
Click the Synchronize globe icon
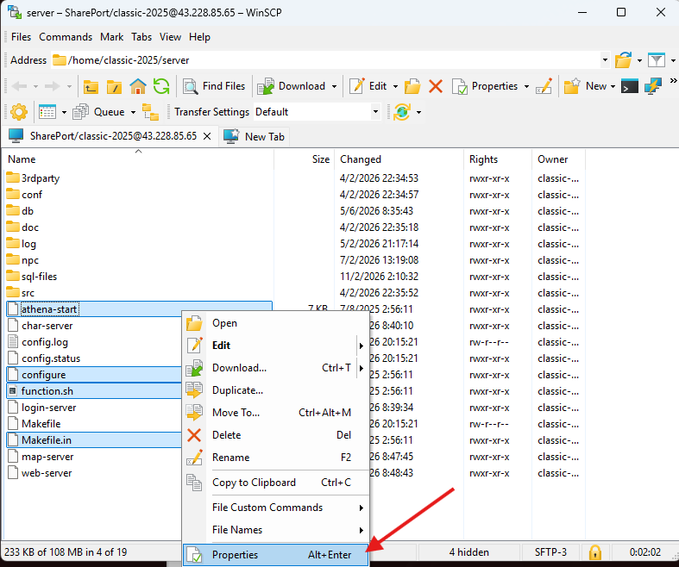[x=402, y=112]
